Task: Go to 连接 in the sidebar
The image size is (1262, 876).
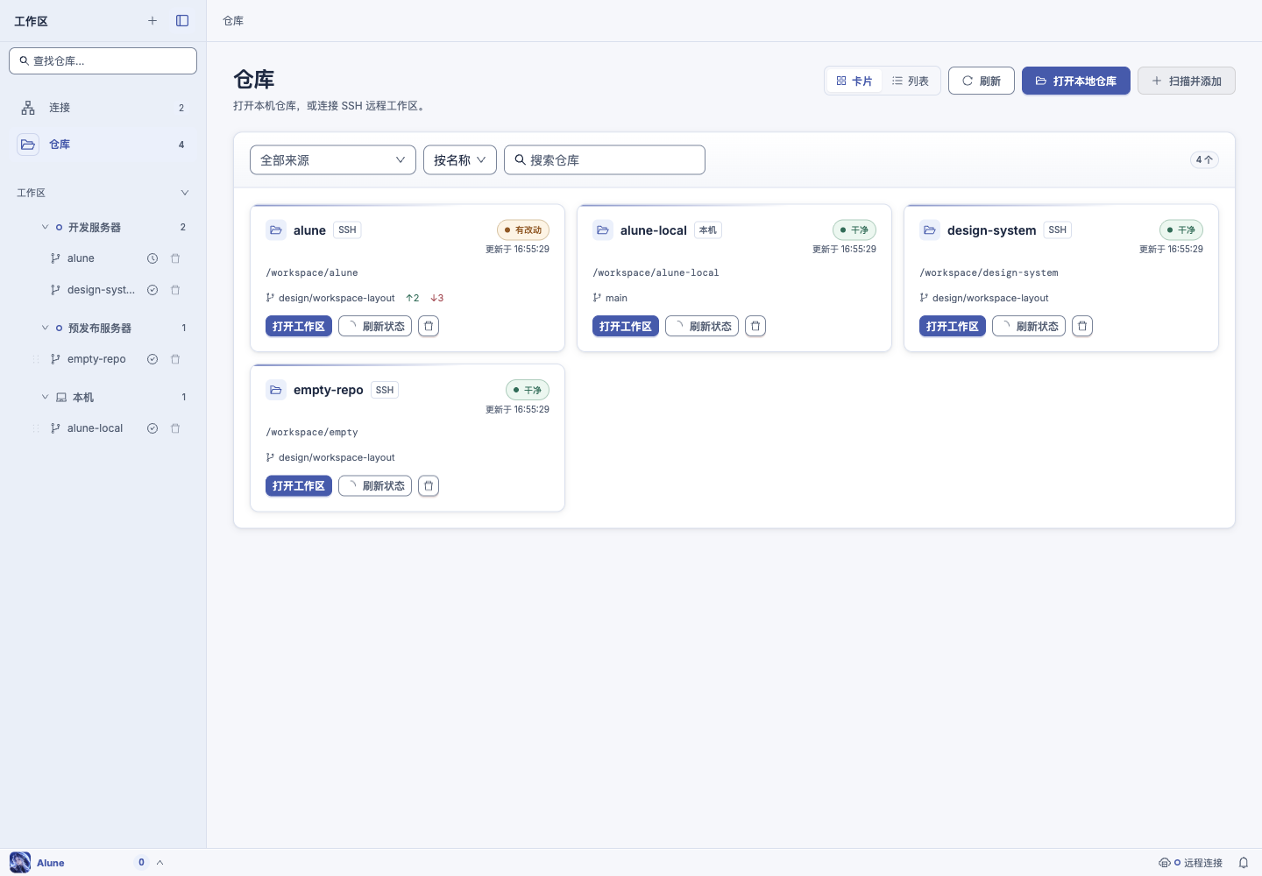Action: coord(103,108)
